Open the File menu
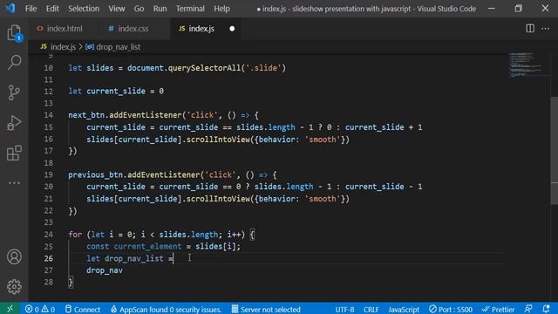Image resolution: width=558 pixels, height=314 pixels. 31,9
